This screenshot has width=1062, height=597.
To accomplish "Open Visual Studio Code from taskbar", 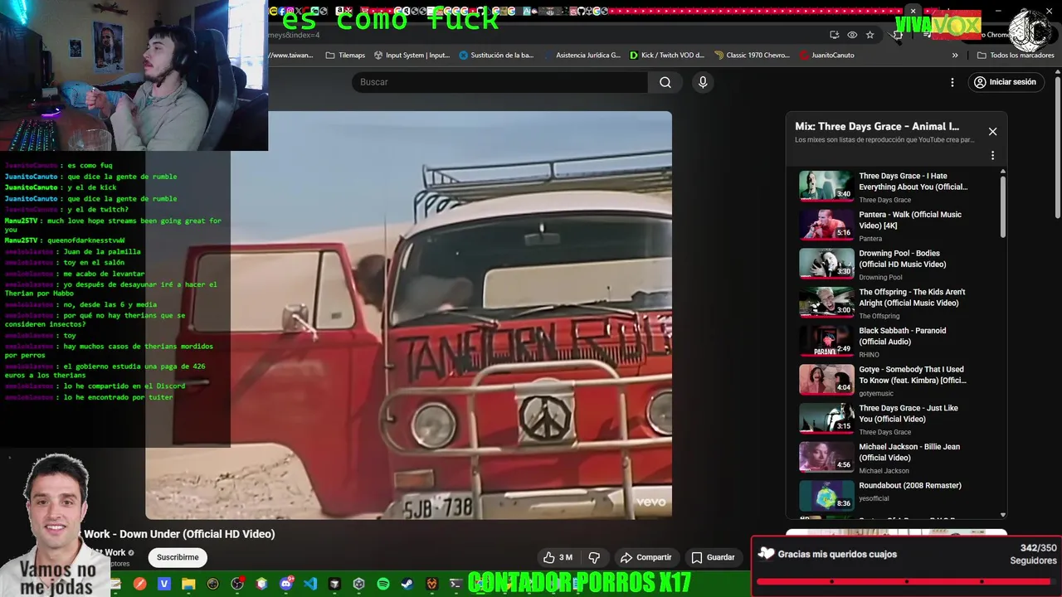I will (x=310, y=585).
